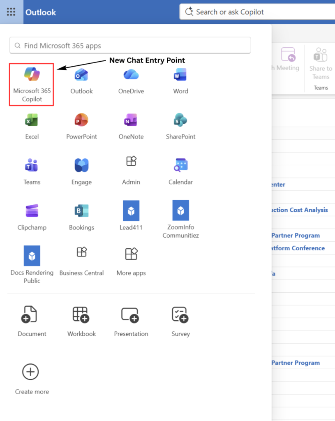
Task: Open Excel app
Action: 32,127
